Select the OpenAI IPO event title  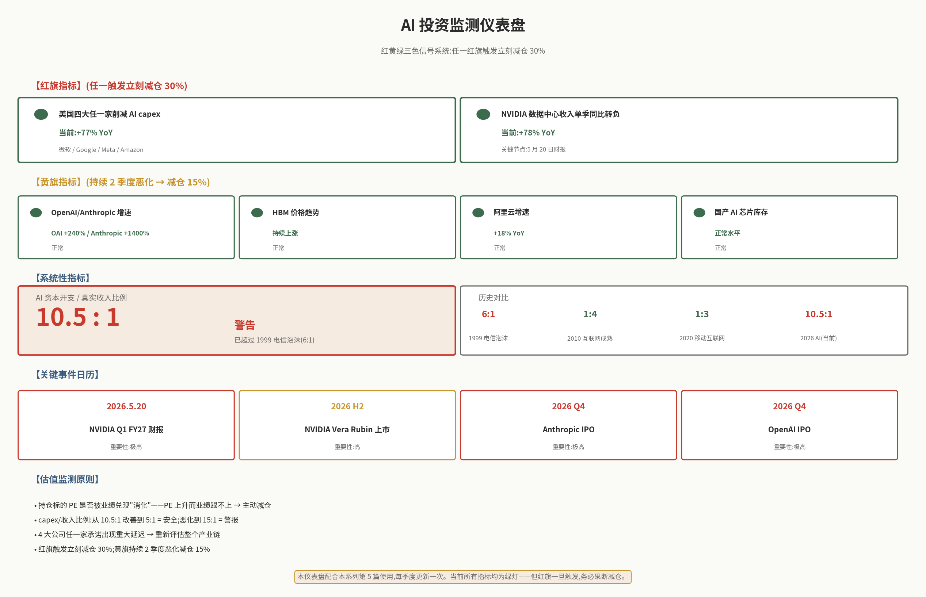[789, 429]
